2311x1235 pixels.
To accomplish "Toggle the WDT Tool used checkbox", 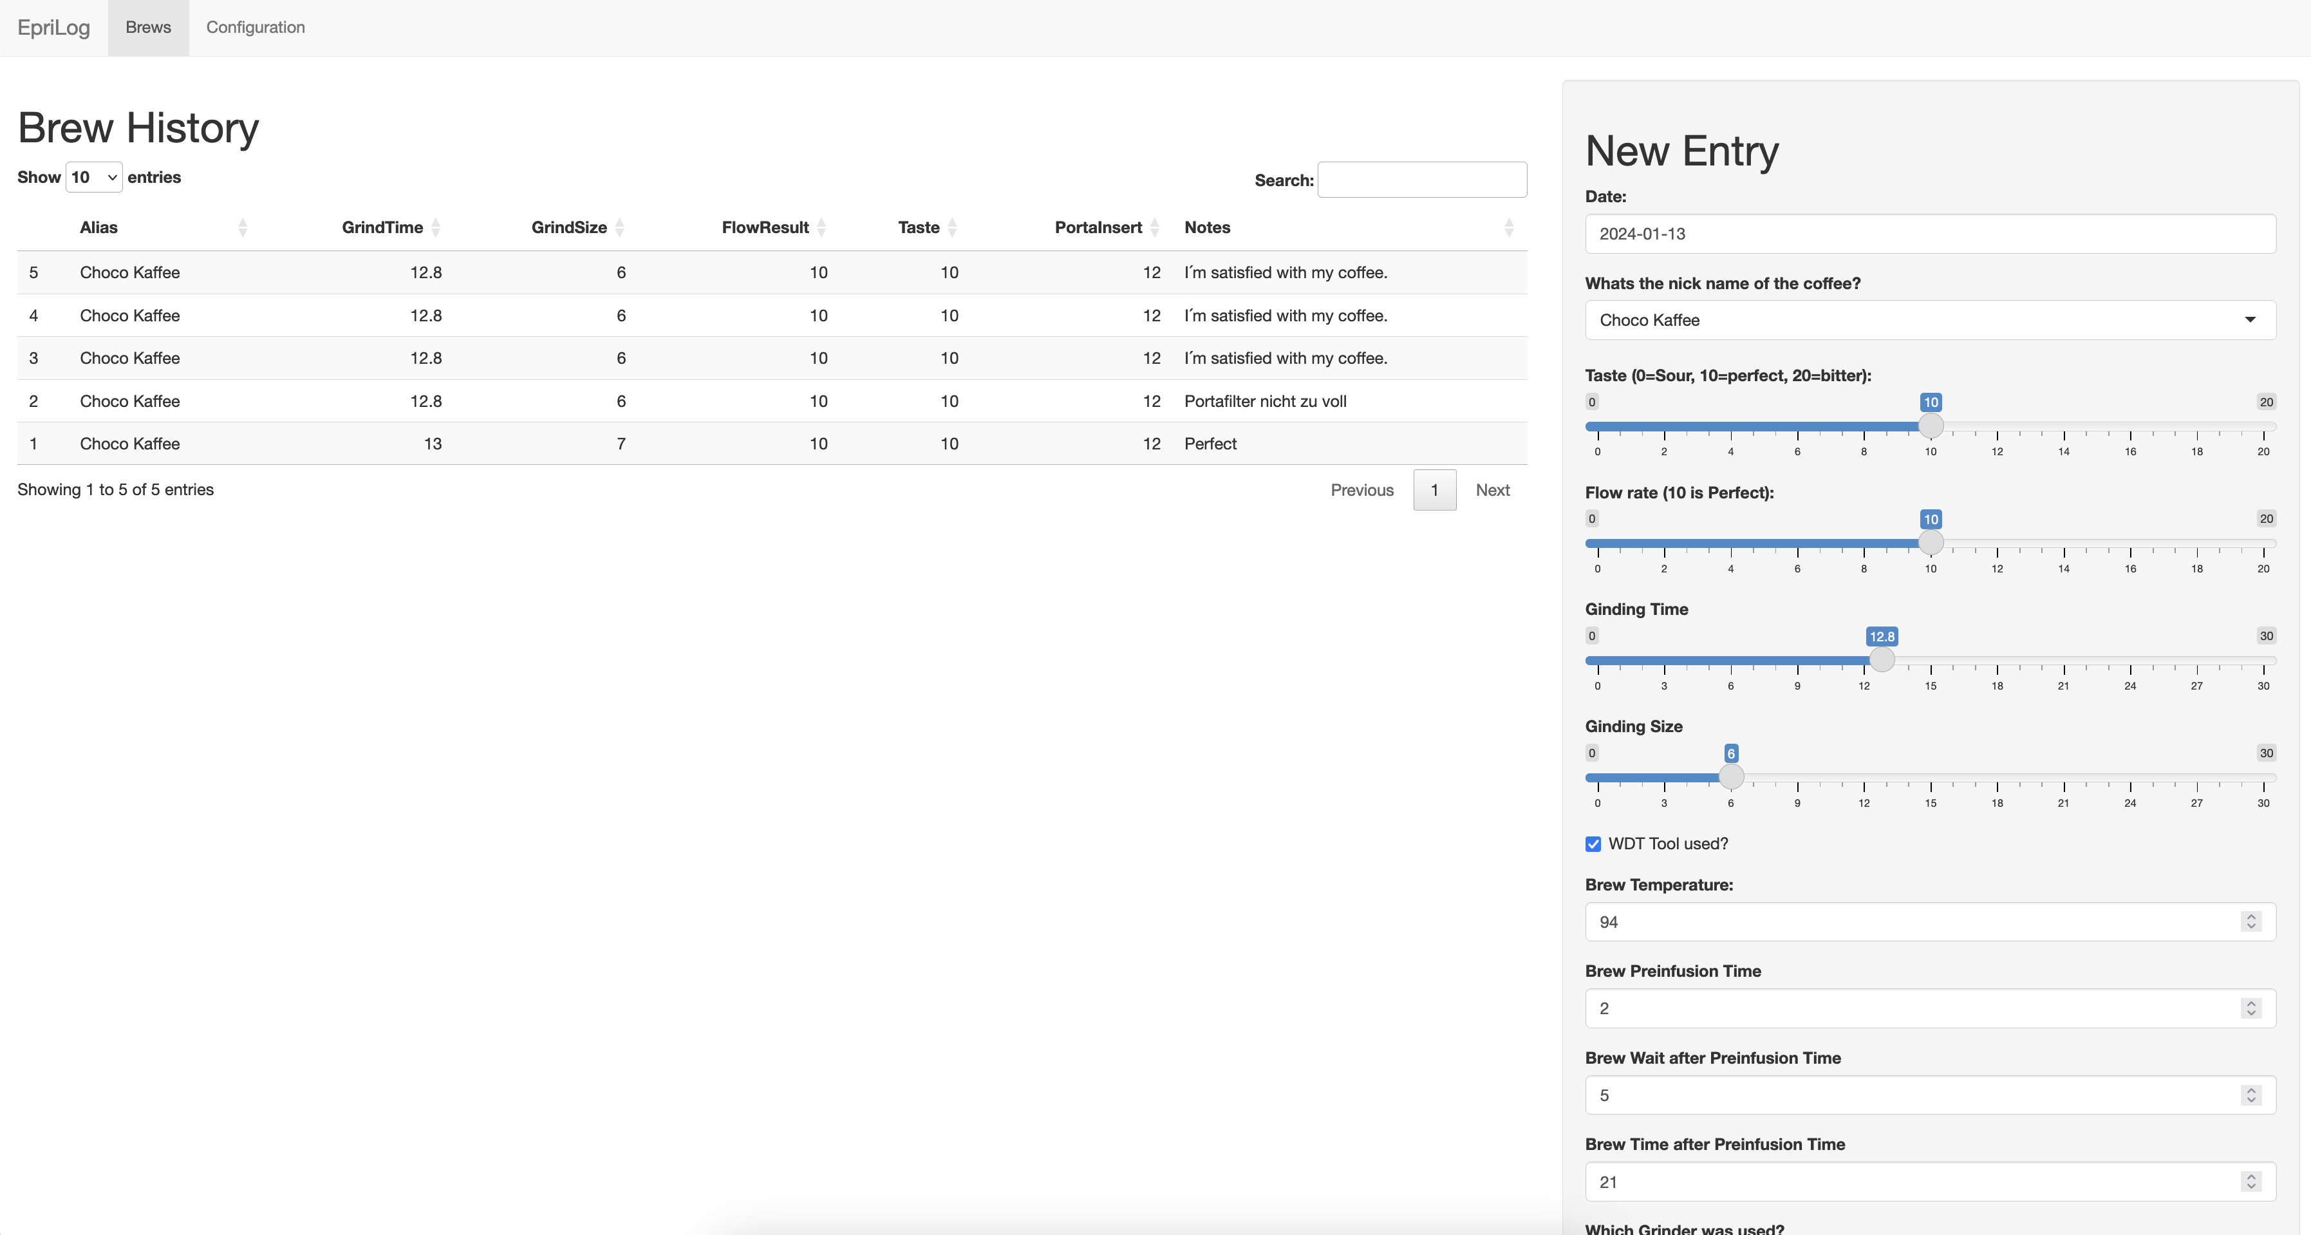I will point(1593,844).
